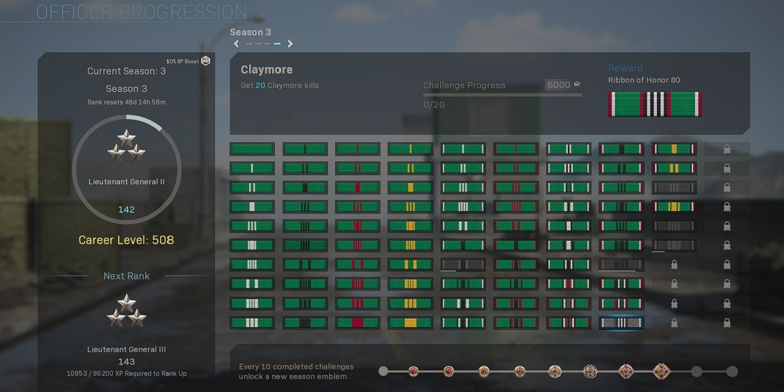Click the XP icon beside 6000
Screen dimensions: 784x392
(x=577, y=85)
